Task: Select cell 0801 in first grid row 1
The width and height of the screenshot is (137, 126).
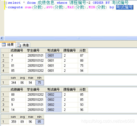Action: point(54,56)
